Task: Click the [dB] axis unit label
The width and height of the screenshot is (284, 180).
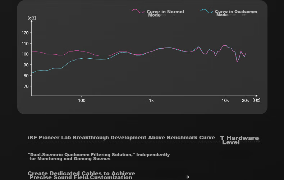Action: coord(32,18)
